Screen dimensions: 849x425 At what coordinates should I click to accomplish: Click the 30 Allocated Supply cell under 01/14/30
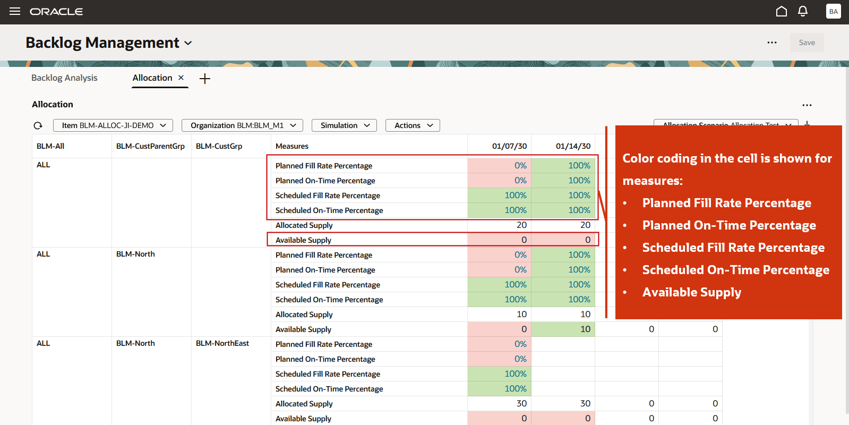563,404
